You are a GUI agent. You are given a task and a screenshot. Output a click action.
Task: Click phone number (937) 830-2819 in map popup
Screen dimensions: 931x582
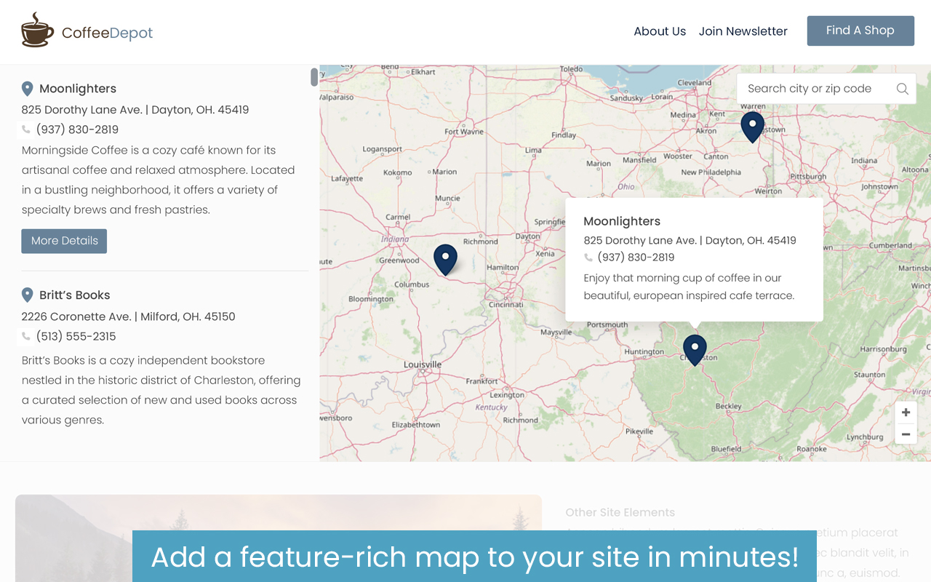636,258
